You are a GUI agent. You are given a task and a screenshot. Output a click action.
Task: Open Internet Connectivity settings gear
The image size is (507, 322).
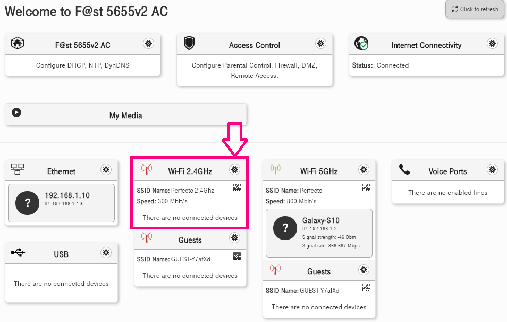[x=492, y=44]
